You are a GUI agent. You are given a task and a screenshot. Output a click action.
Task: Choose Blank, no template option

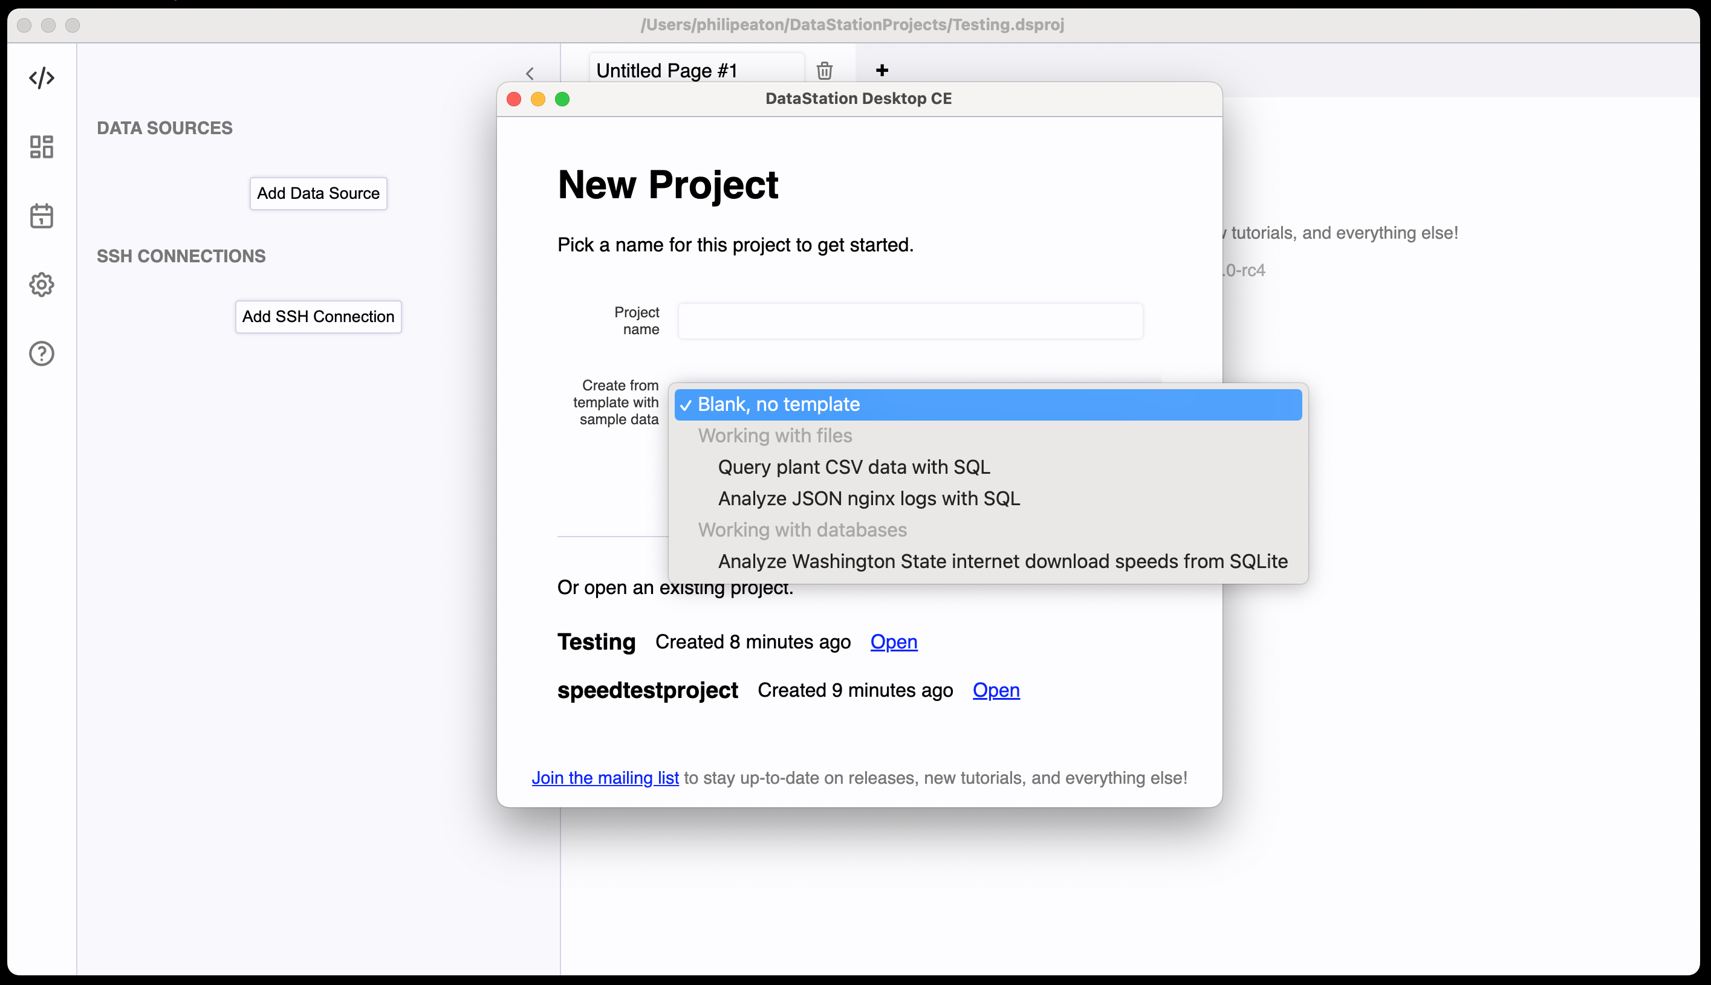pyautogui.click(x=987, y=404)
